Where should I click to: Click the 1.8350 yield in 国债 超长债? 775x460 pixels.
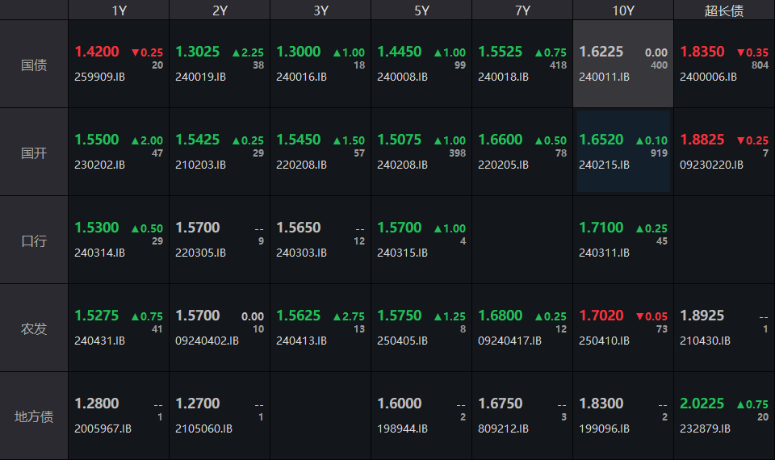pos(702,52)
